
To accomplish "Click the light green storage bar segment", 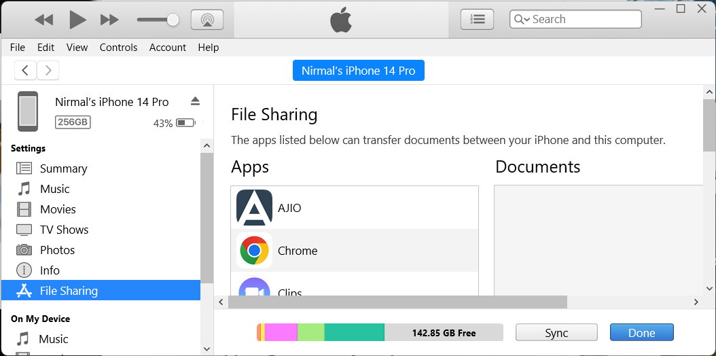I will pos(311,332).
